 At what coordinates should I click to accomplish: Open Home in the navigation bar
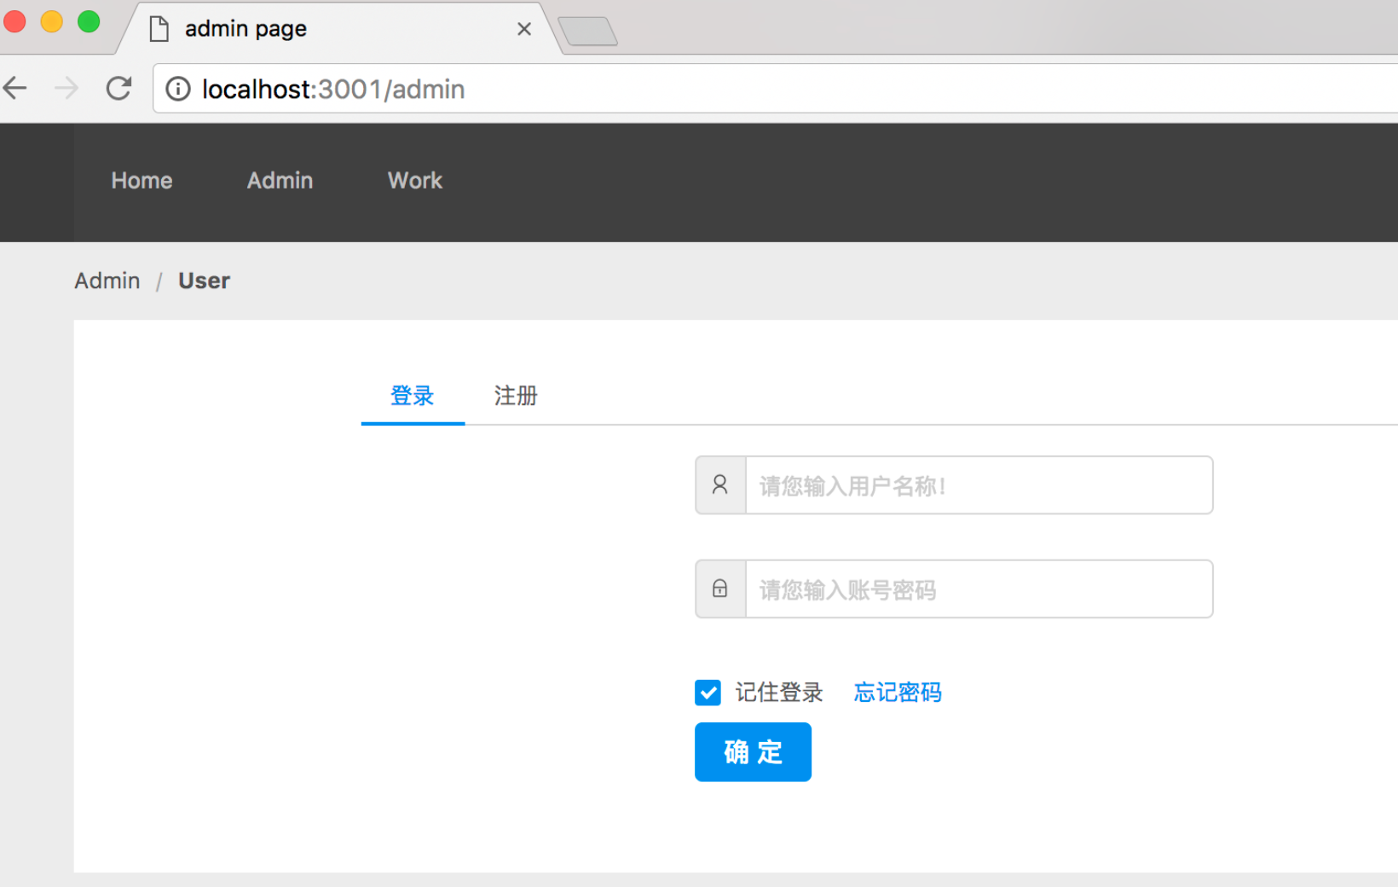(x=142, y=181)
